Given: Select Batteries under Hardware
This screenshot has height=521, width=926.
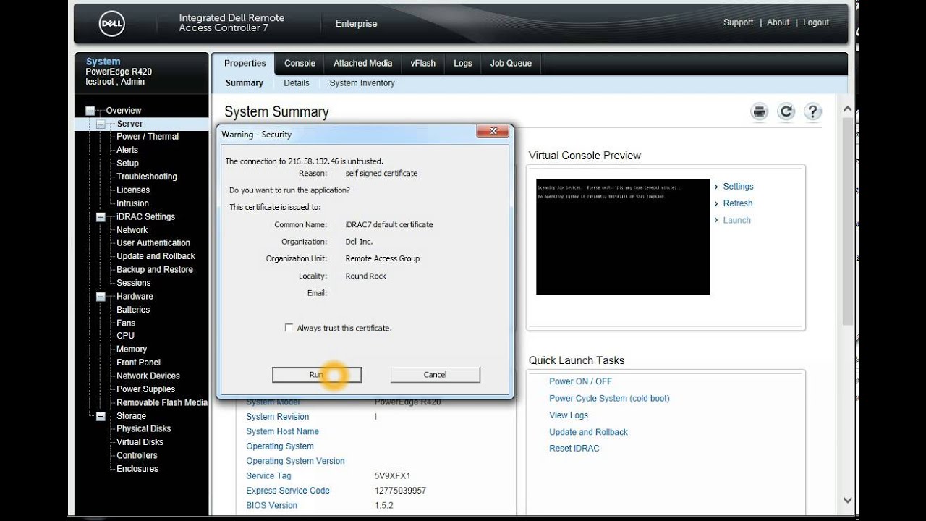Looking at the screenshot, I should click(133, 310).
